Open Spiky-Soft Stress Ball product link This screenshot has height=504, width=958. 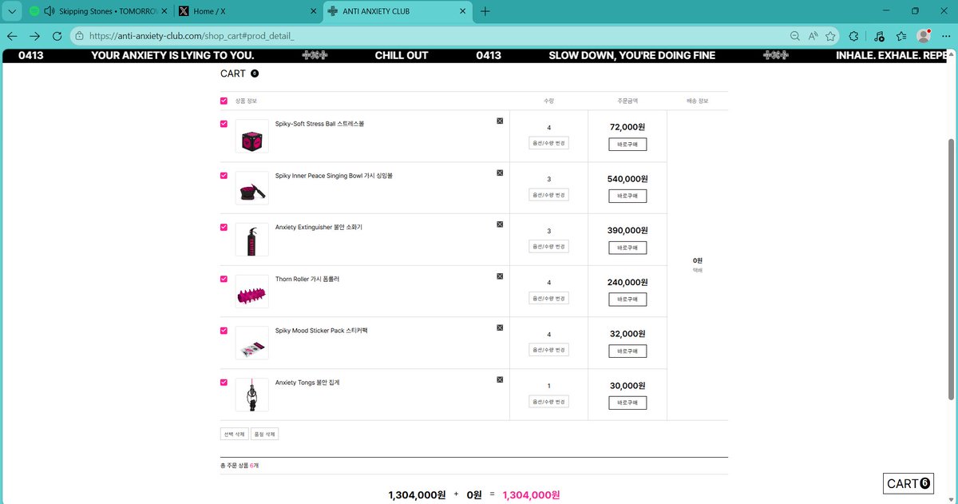pos(319,124)
